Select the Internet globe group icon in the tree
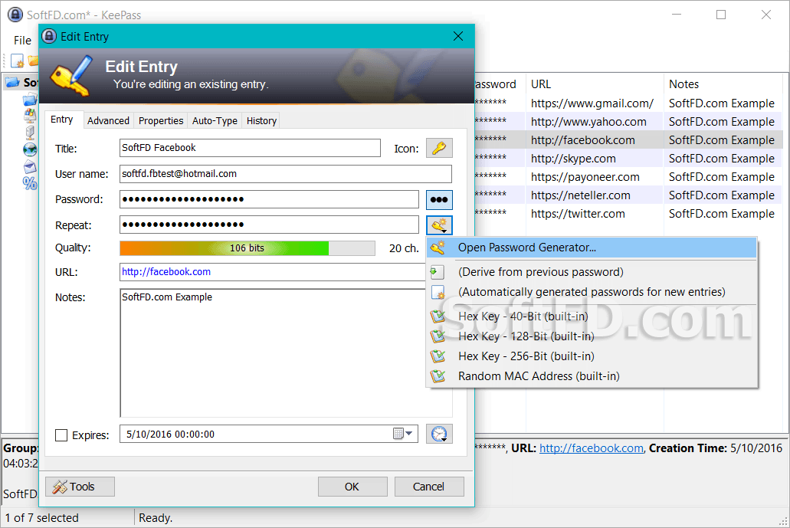The image size is (790, 528). click(30, 149)
